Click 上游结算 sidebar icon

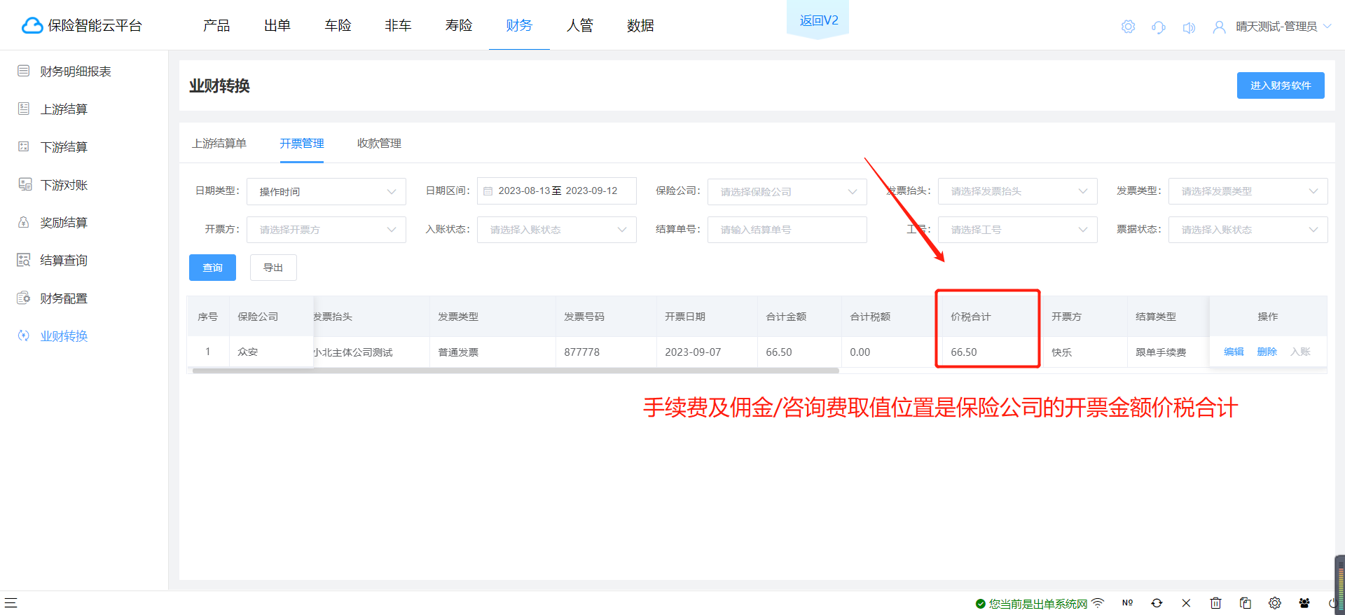click(x=24, y=109)
